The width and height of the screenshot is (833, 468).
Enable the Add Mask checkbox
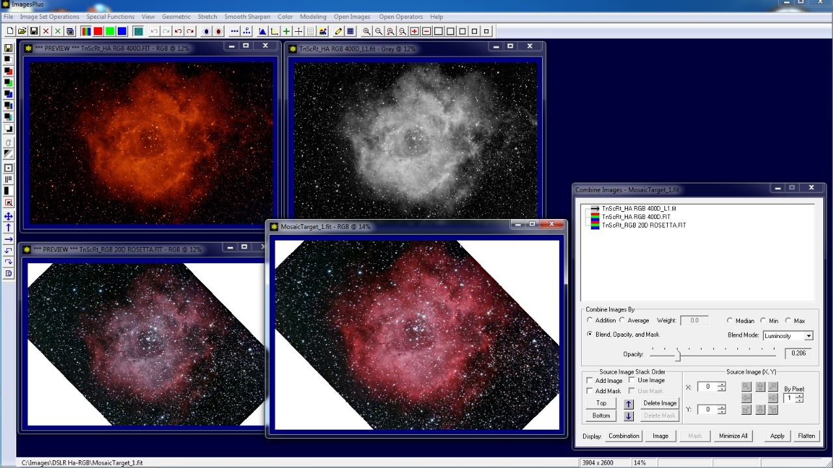[x=590, y=391]
